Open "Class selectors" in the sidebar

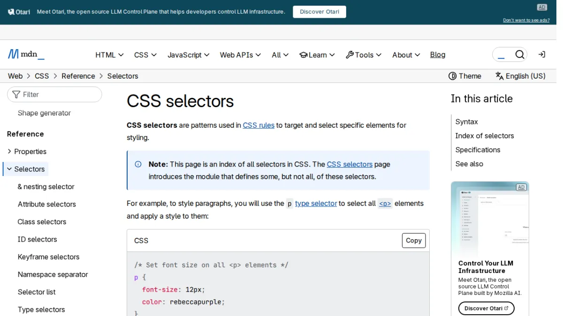click(x=42, y=222)
